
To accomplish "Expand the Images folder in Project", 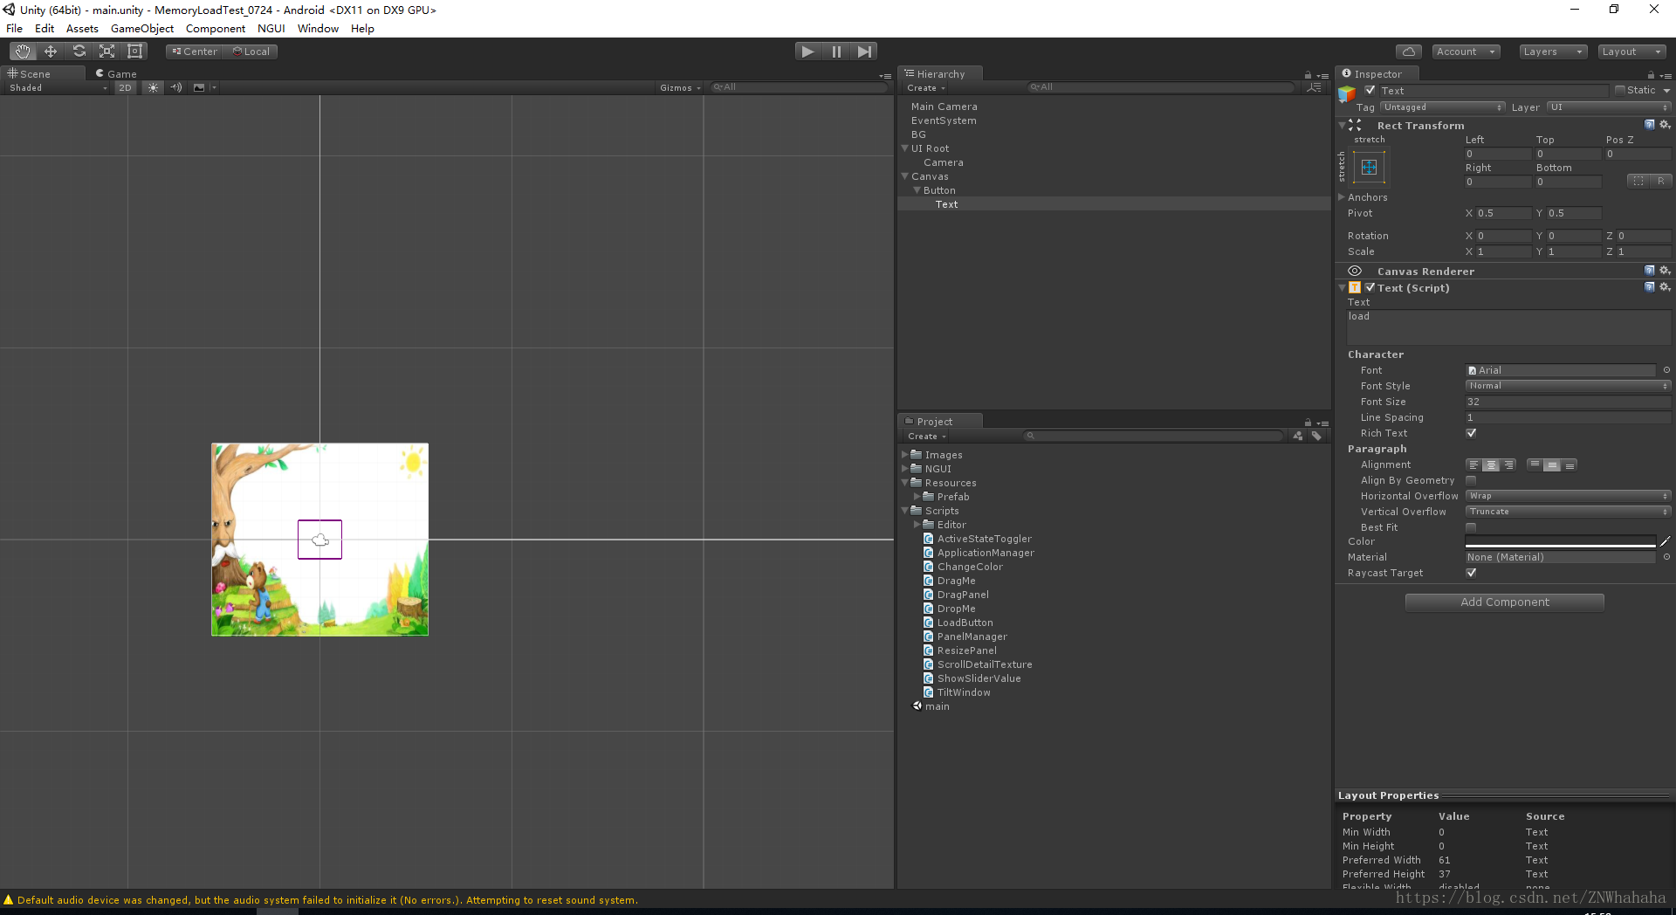I will tap(905, 454).
